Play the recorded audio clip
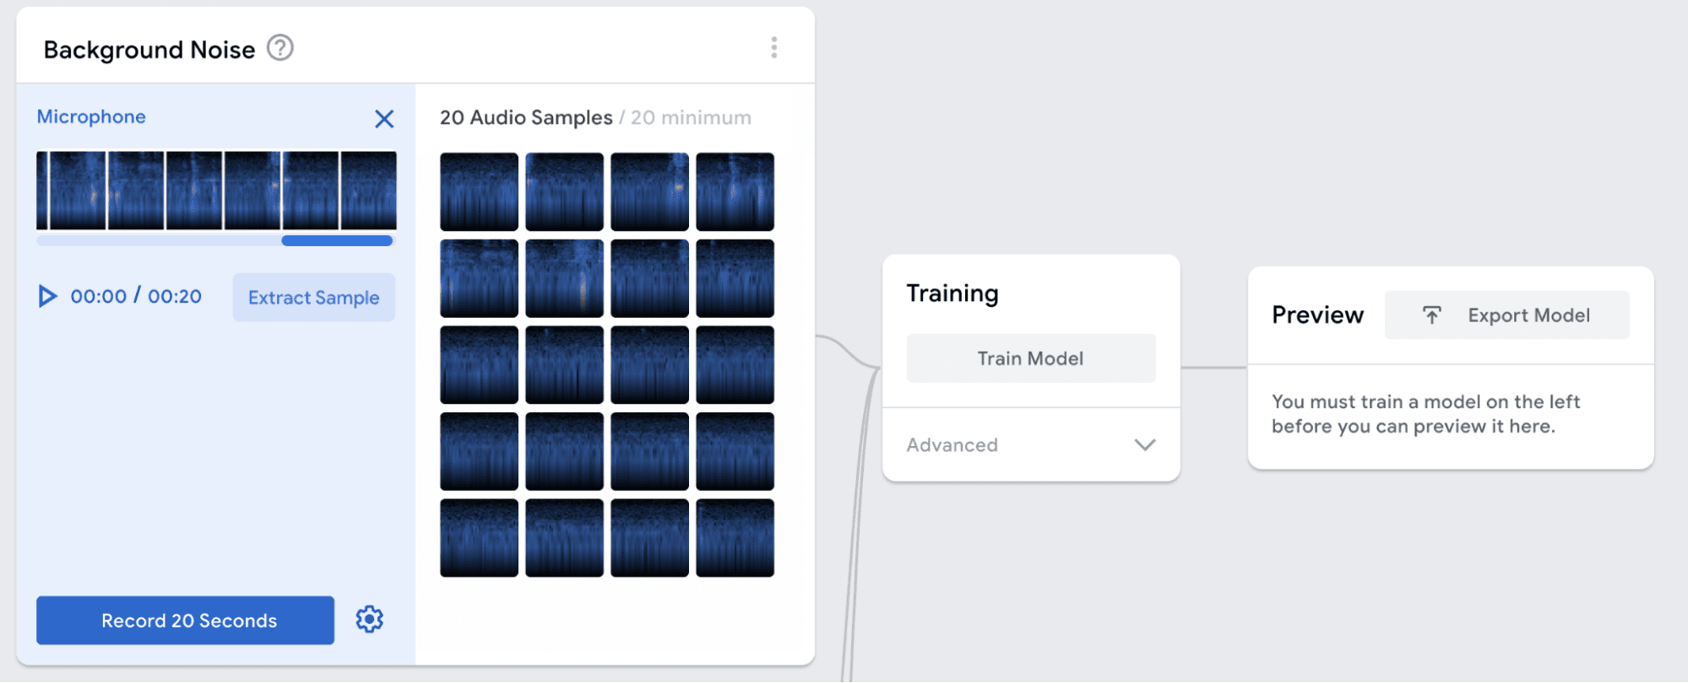The image size is (1688, 683). click(x=47, y=296)
